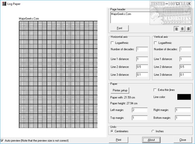Focus Horizontal axis Line 2 distance field

(x=142, y=67)
